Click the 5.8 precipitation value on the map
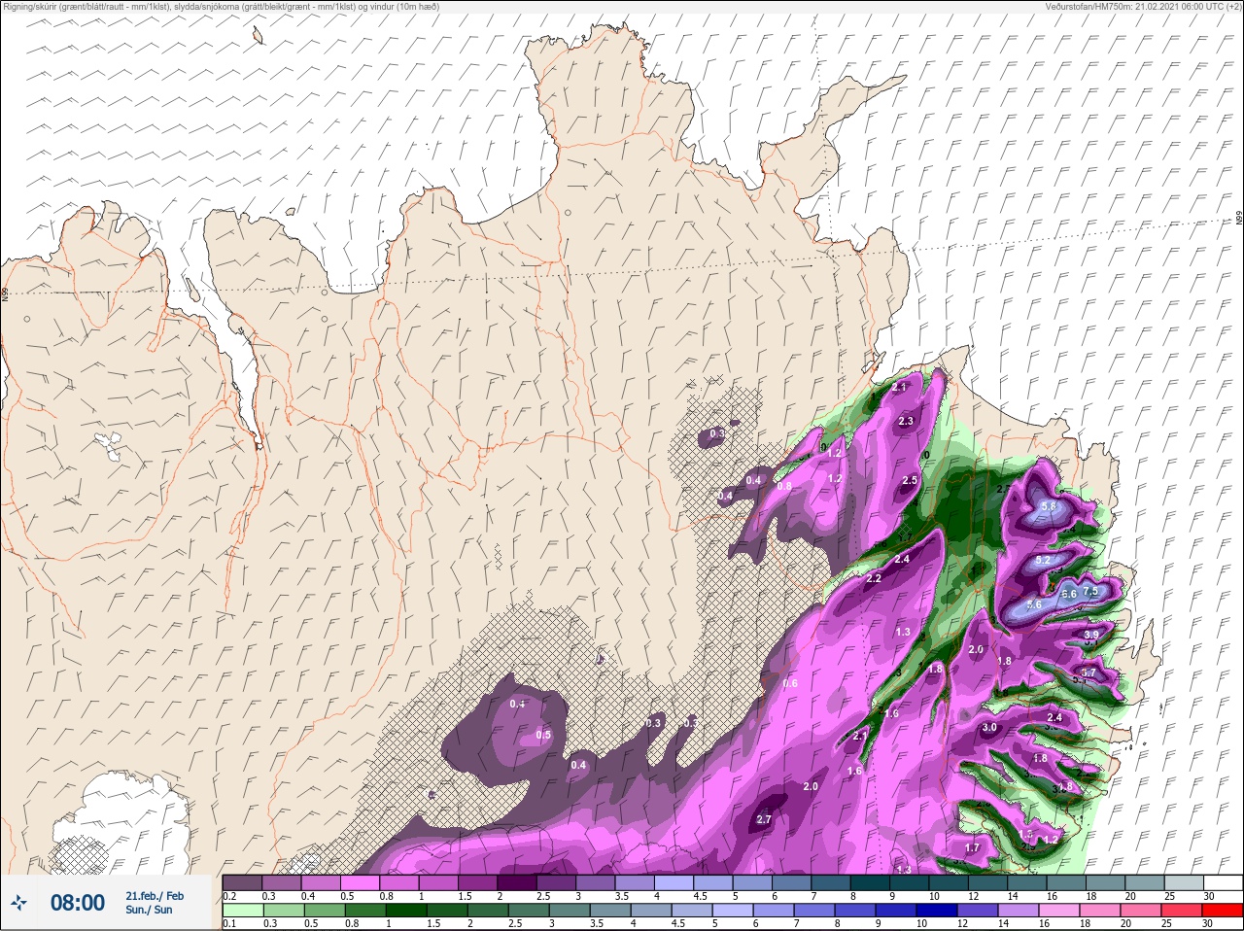 point(1049,506)
